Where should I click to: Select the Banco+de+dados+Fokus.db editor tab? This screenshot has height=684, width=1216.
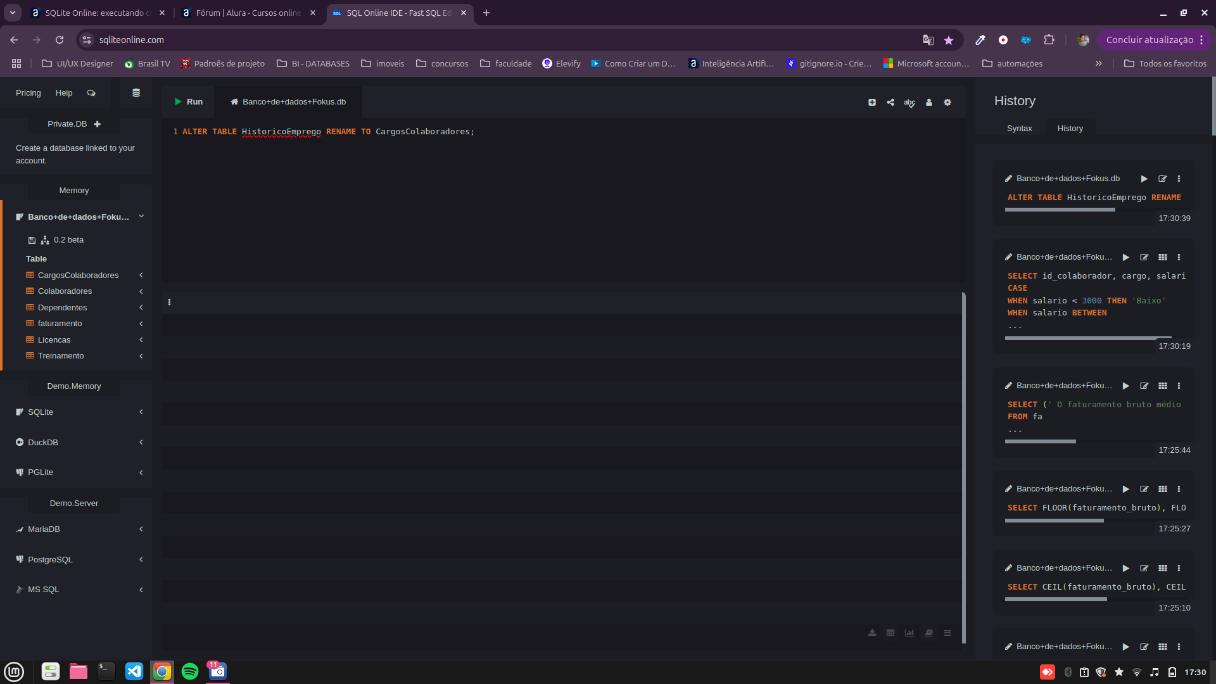point(288,102)
